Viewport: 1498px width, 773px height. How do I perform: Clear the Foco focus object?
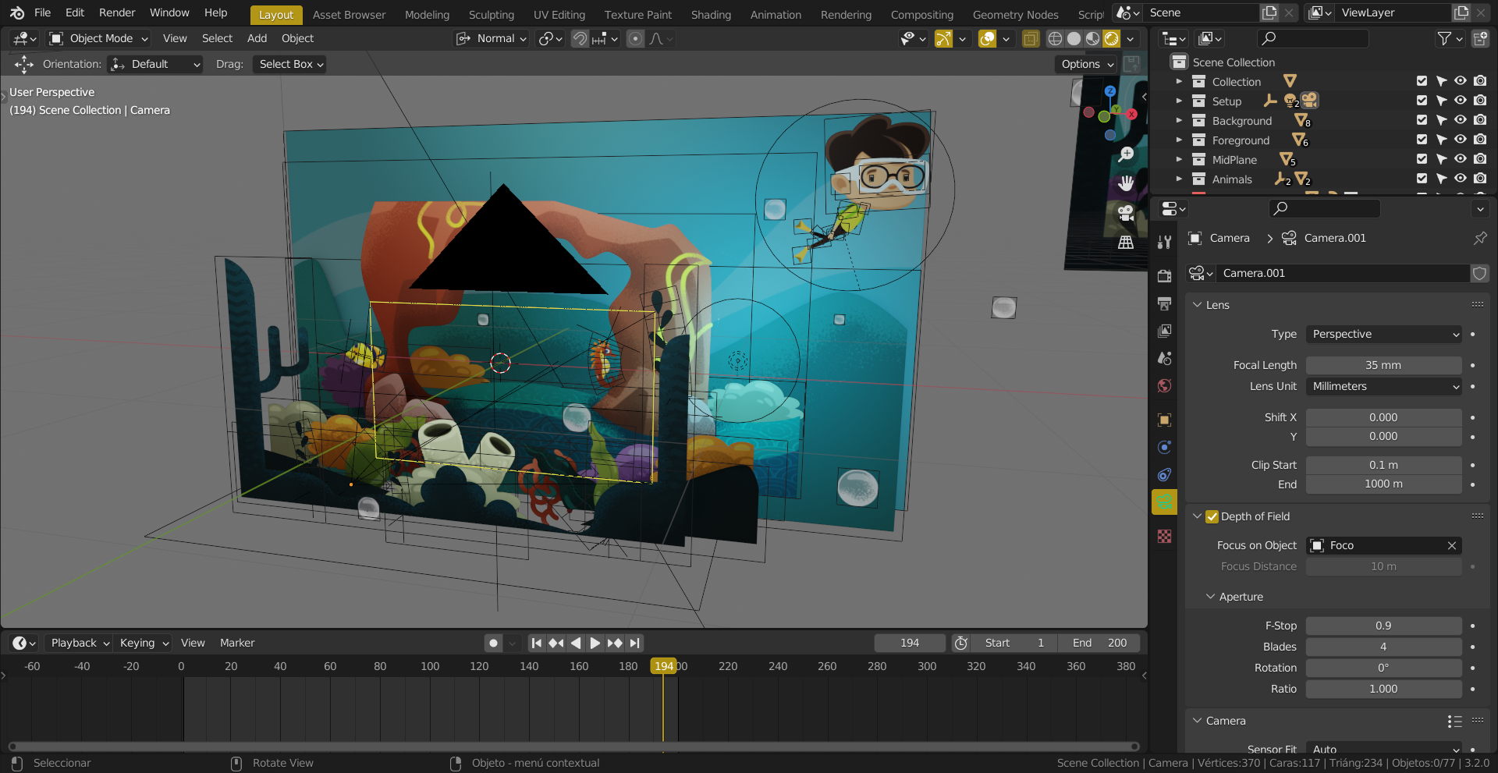pyautogui.click(x=1452, y=545)
